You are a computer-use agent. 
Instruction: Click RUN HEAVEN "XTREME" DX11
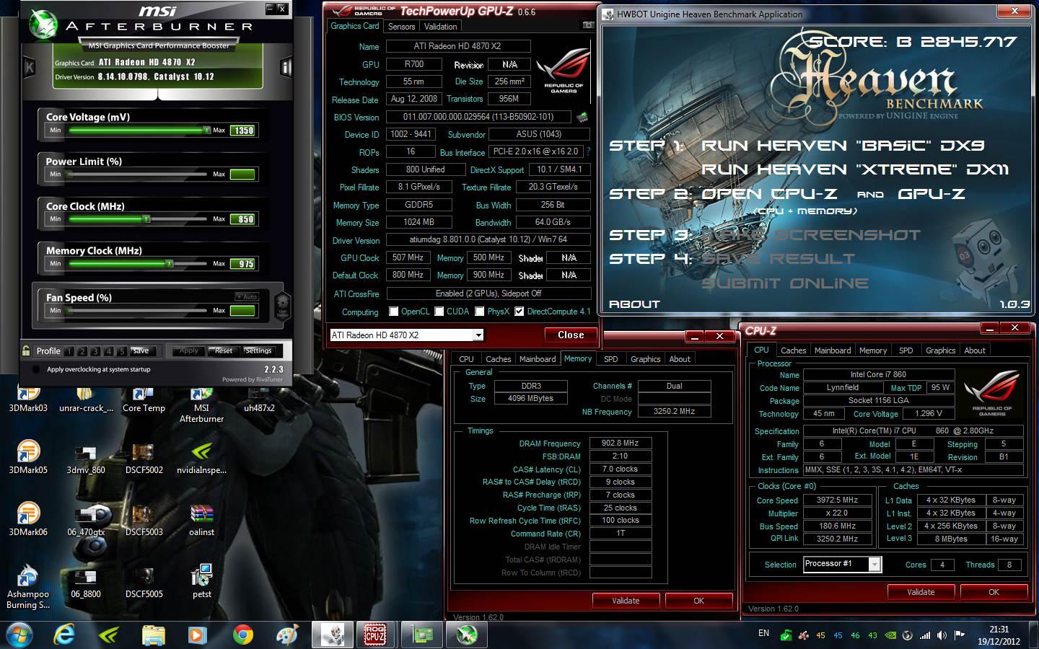tap(854, 170)
